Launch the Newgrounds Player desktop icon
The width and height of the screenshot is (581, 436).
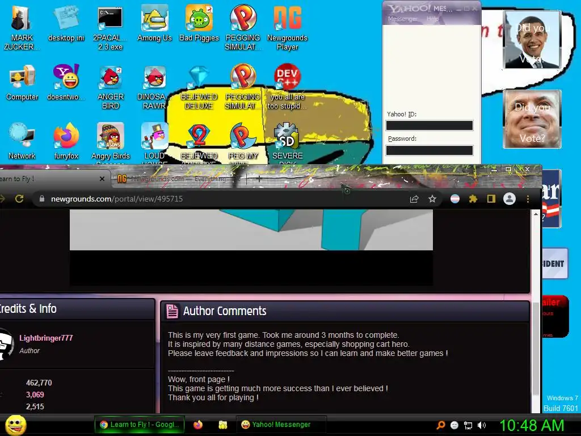pos(287,28)
